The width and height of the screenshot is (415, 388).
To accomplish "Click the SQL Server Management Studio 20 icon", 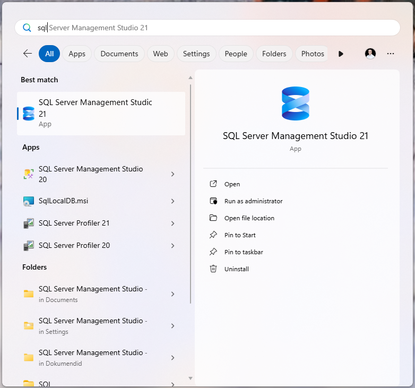I will [x=29, y=174].
